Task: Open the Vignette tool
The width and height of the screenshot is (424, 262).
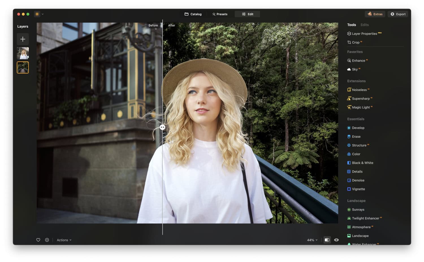Action: 358,189
